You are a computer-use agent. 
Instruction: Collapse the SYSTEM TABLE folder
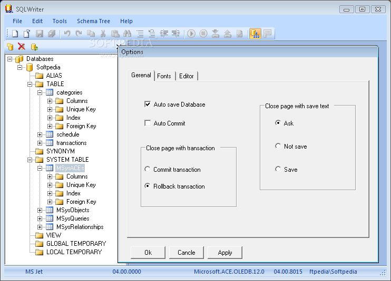[x=30, y=160]
